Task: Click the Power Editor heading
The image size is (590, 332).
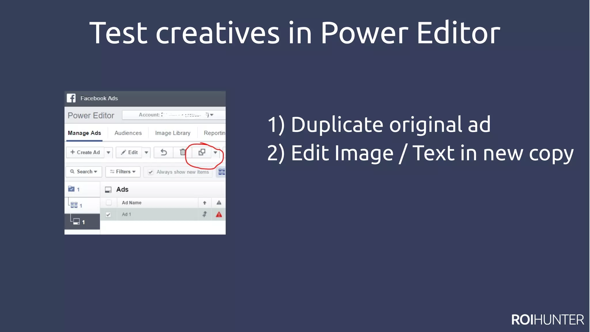Action: point(91,115)
